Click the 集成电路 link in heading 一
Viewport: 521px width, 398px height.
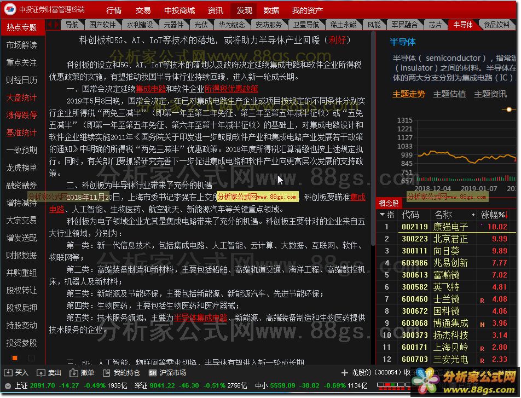[150, 89]
